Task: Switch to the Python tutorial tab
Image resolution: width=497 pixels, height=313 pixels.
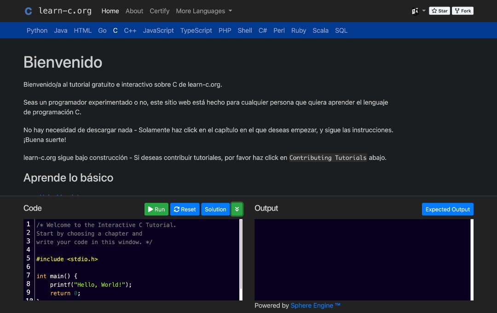Action: [x=37, y=30]
